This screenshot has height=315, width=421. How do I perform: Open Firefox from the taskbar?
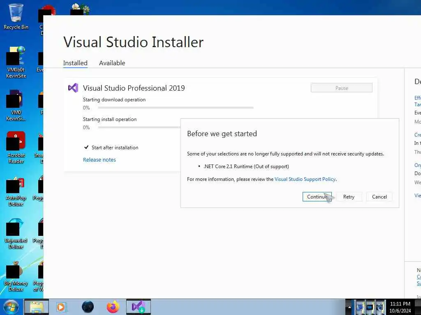tap(113, 307)
